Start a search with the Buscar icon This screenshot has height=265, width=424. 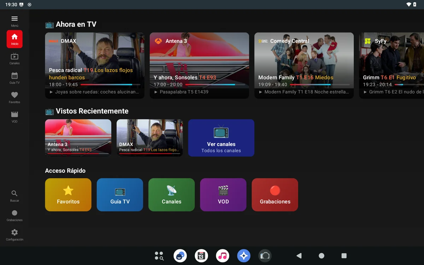[14, 195]
